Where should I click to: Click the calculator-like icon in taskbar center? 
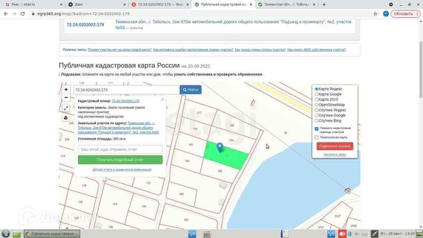pos(207,234)
